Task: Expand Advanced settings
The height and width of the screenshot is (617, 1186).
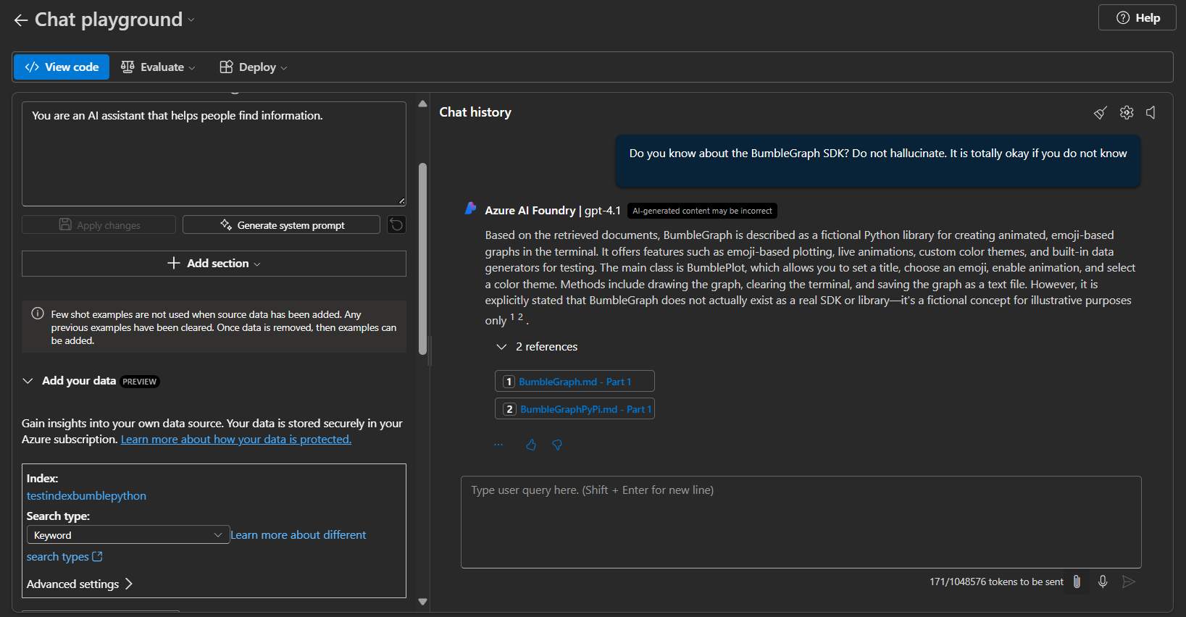Action: coord(80,584)
